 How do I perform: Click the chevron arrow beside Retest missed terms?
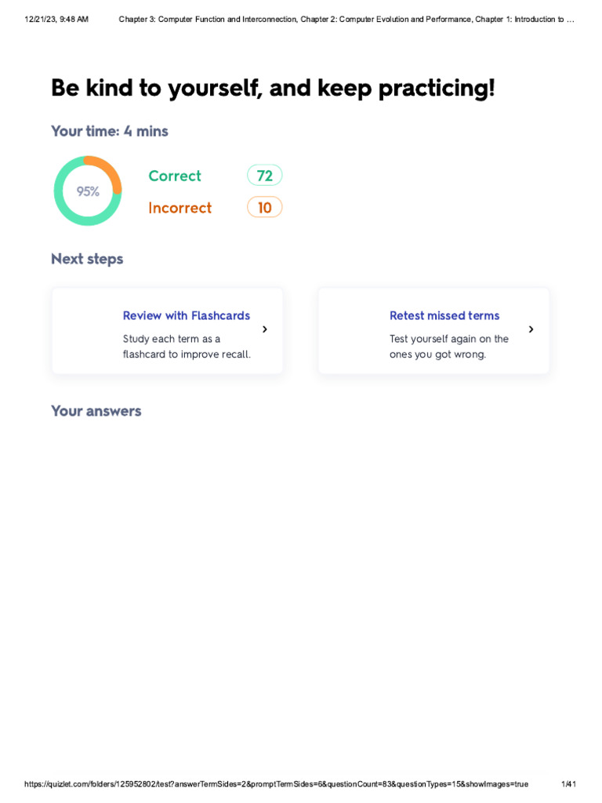coord(531,329)
